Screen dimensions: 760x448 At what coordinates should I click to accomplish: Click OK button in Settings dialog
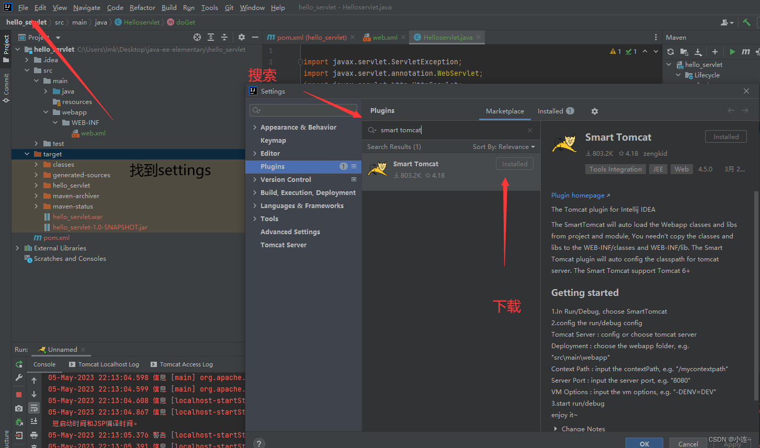pyautogui.click(x=644, y=444)
